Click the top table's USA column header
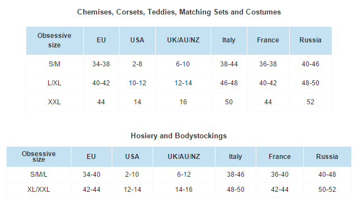The image size is (363, 203). tap(137, 40)
